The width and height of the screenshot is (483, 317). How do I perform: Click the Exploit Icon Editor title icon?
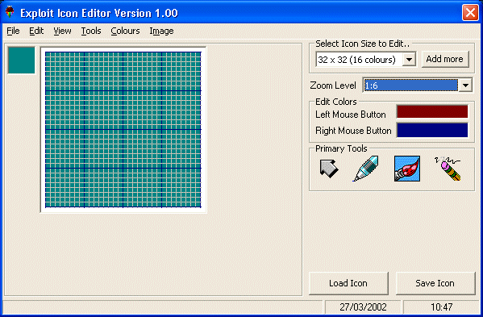click(x=10, y=12)
